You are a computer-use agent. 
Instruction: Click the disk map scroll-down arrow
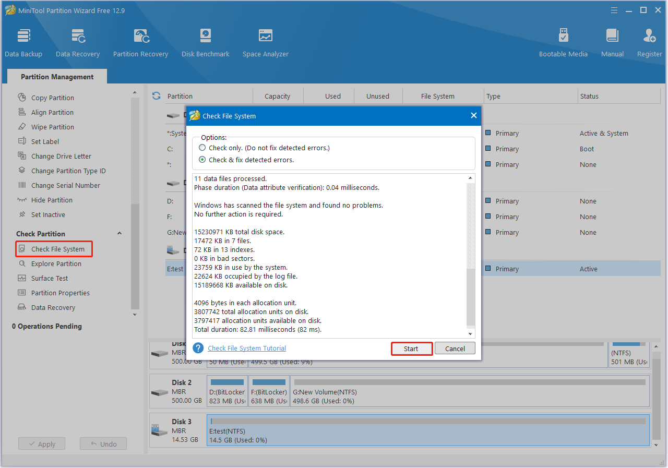point(657,445)
